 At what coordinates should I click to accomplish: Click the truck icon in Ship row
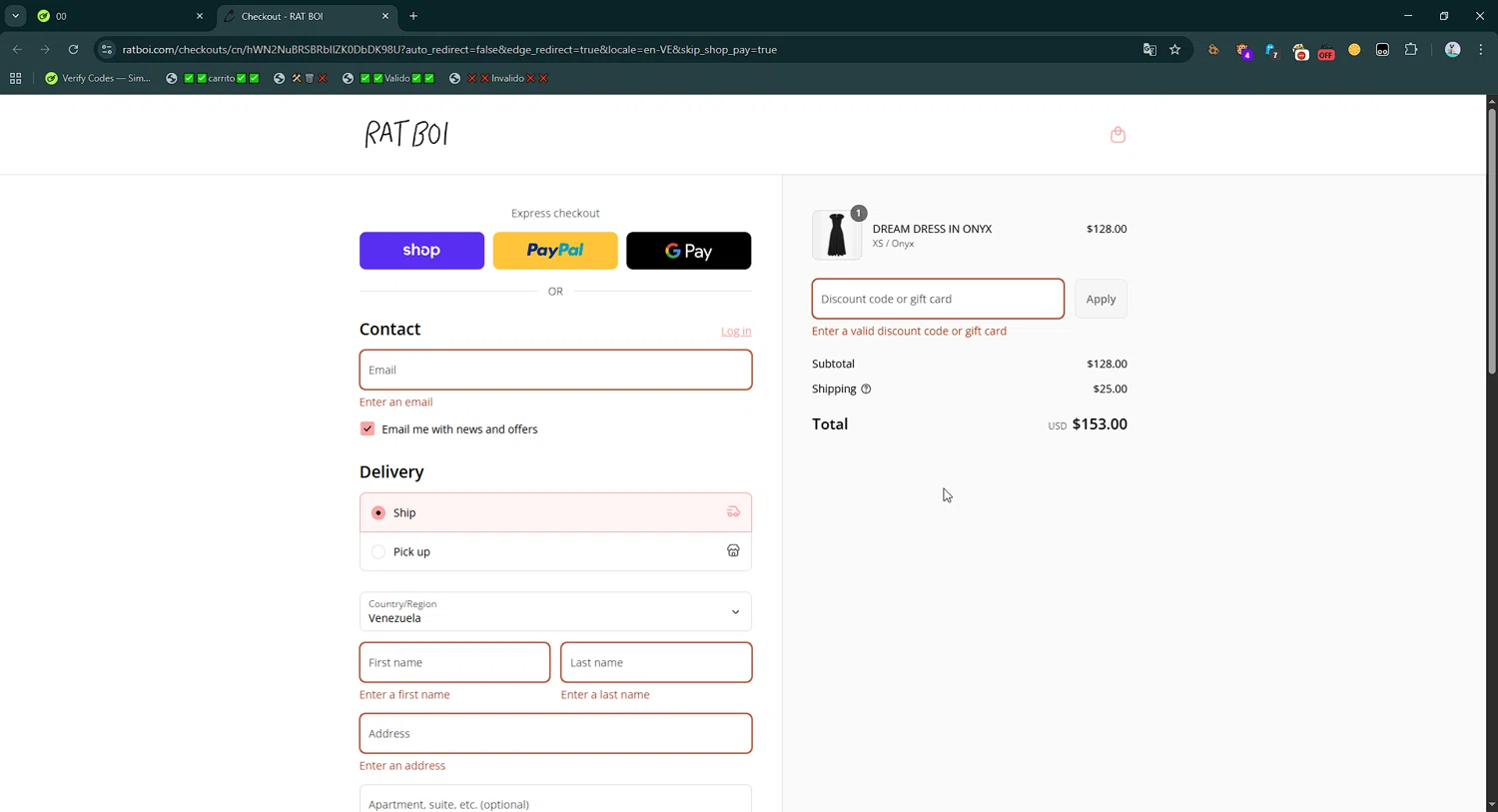click(x=733, y=512)
